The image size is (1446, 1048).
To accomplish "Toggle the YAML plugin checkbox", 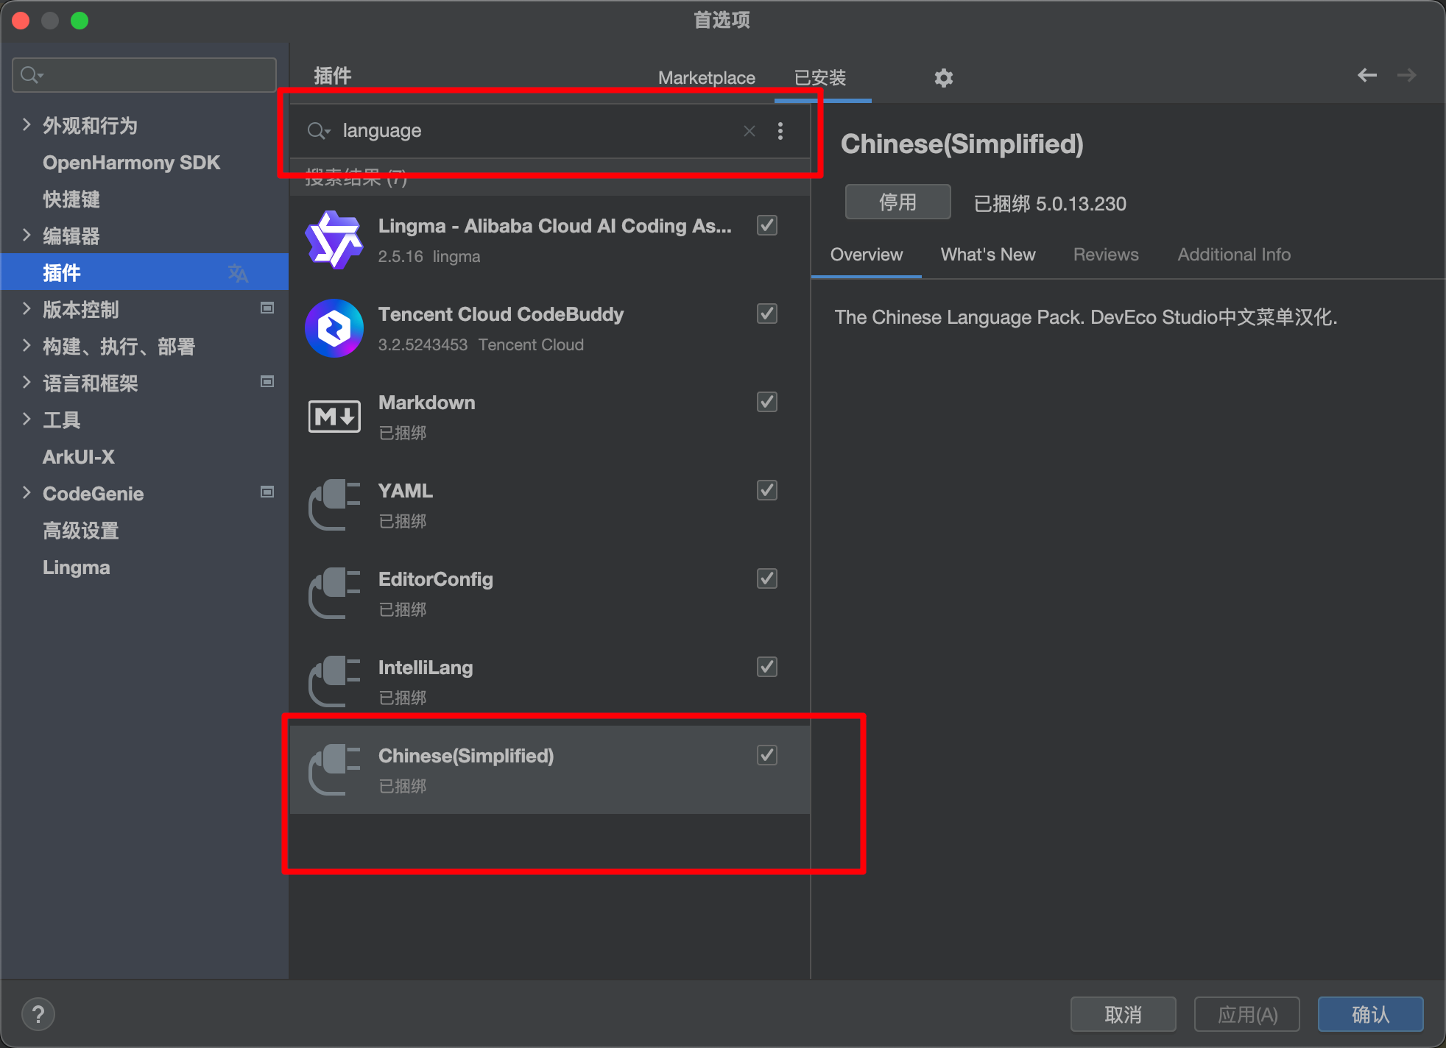I will click(x=767, y=490).
